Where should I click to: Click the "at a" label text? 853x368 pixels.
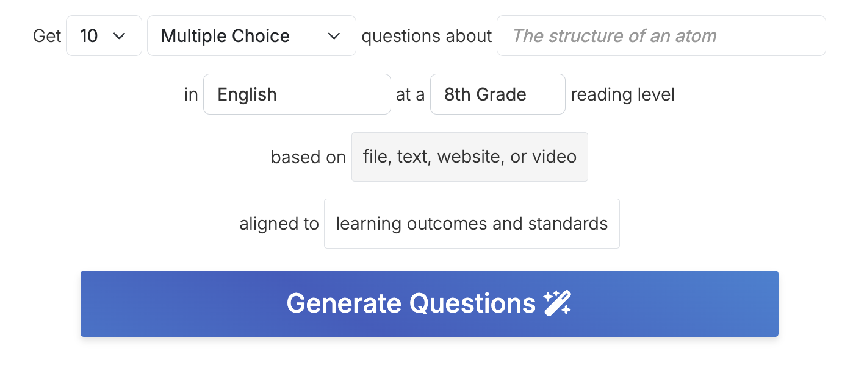pyautogui.click(x=410, y=94)
